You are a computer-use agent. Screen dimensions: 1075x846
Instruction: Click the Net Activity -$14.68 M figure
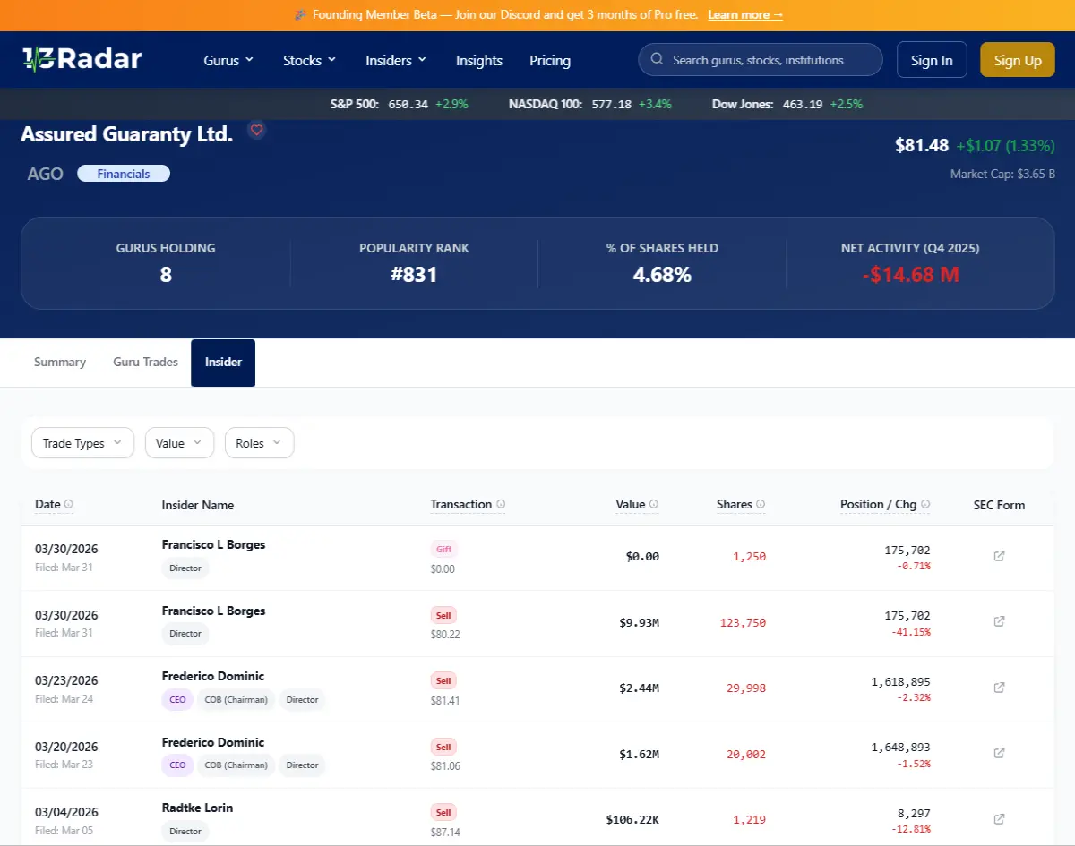pyautogui.click(x=910, y=275)
